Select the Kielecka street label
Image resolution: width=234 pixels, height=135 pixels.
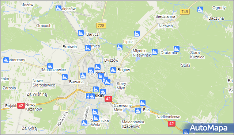[x=63, y=119]
